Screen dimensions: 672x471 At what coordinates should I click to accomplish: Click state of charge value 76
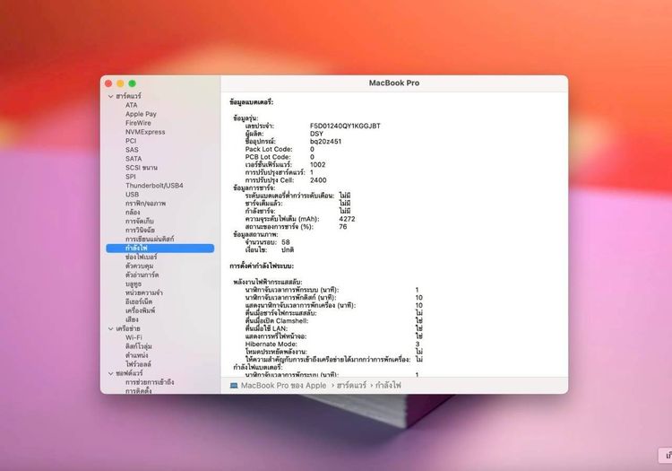[343, 226]
